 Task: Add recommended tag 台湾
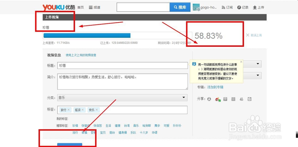[127, 126]
